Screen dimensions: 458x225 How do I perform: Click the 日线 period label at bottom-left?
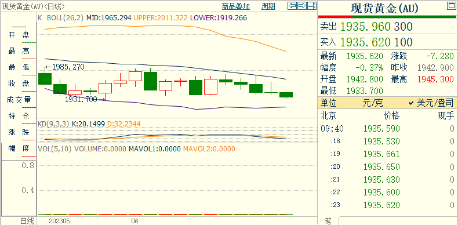pyautogui.click(x=27, y=220)
